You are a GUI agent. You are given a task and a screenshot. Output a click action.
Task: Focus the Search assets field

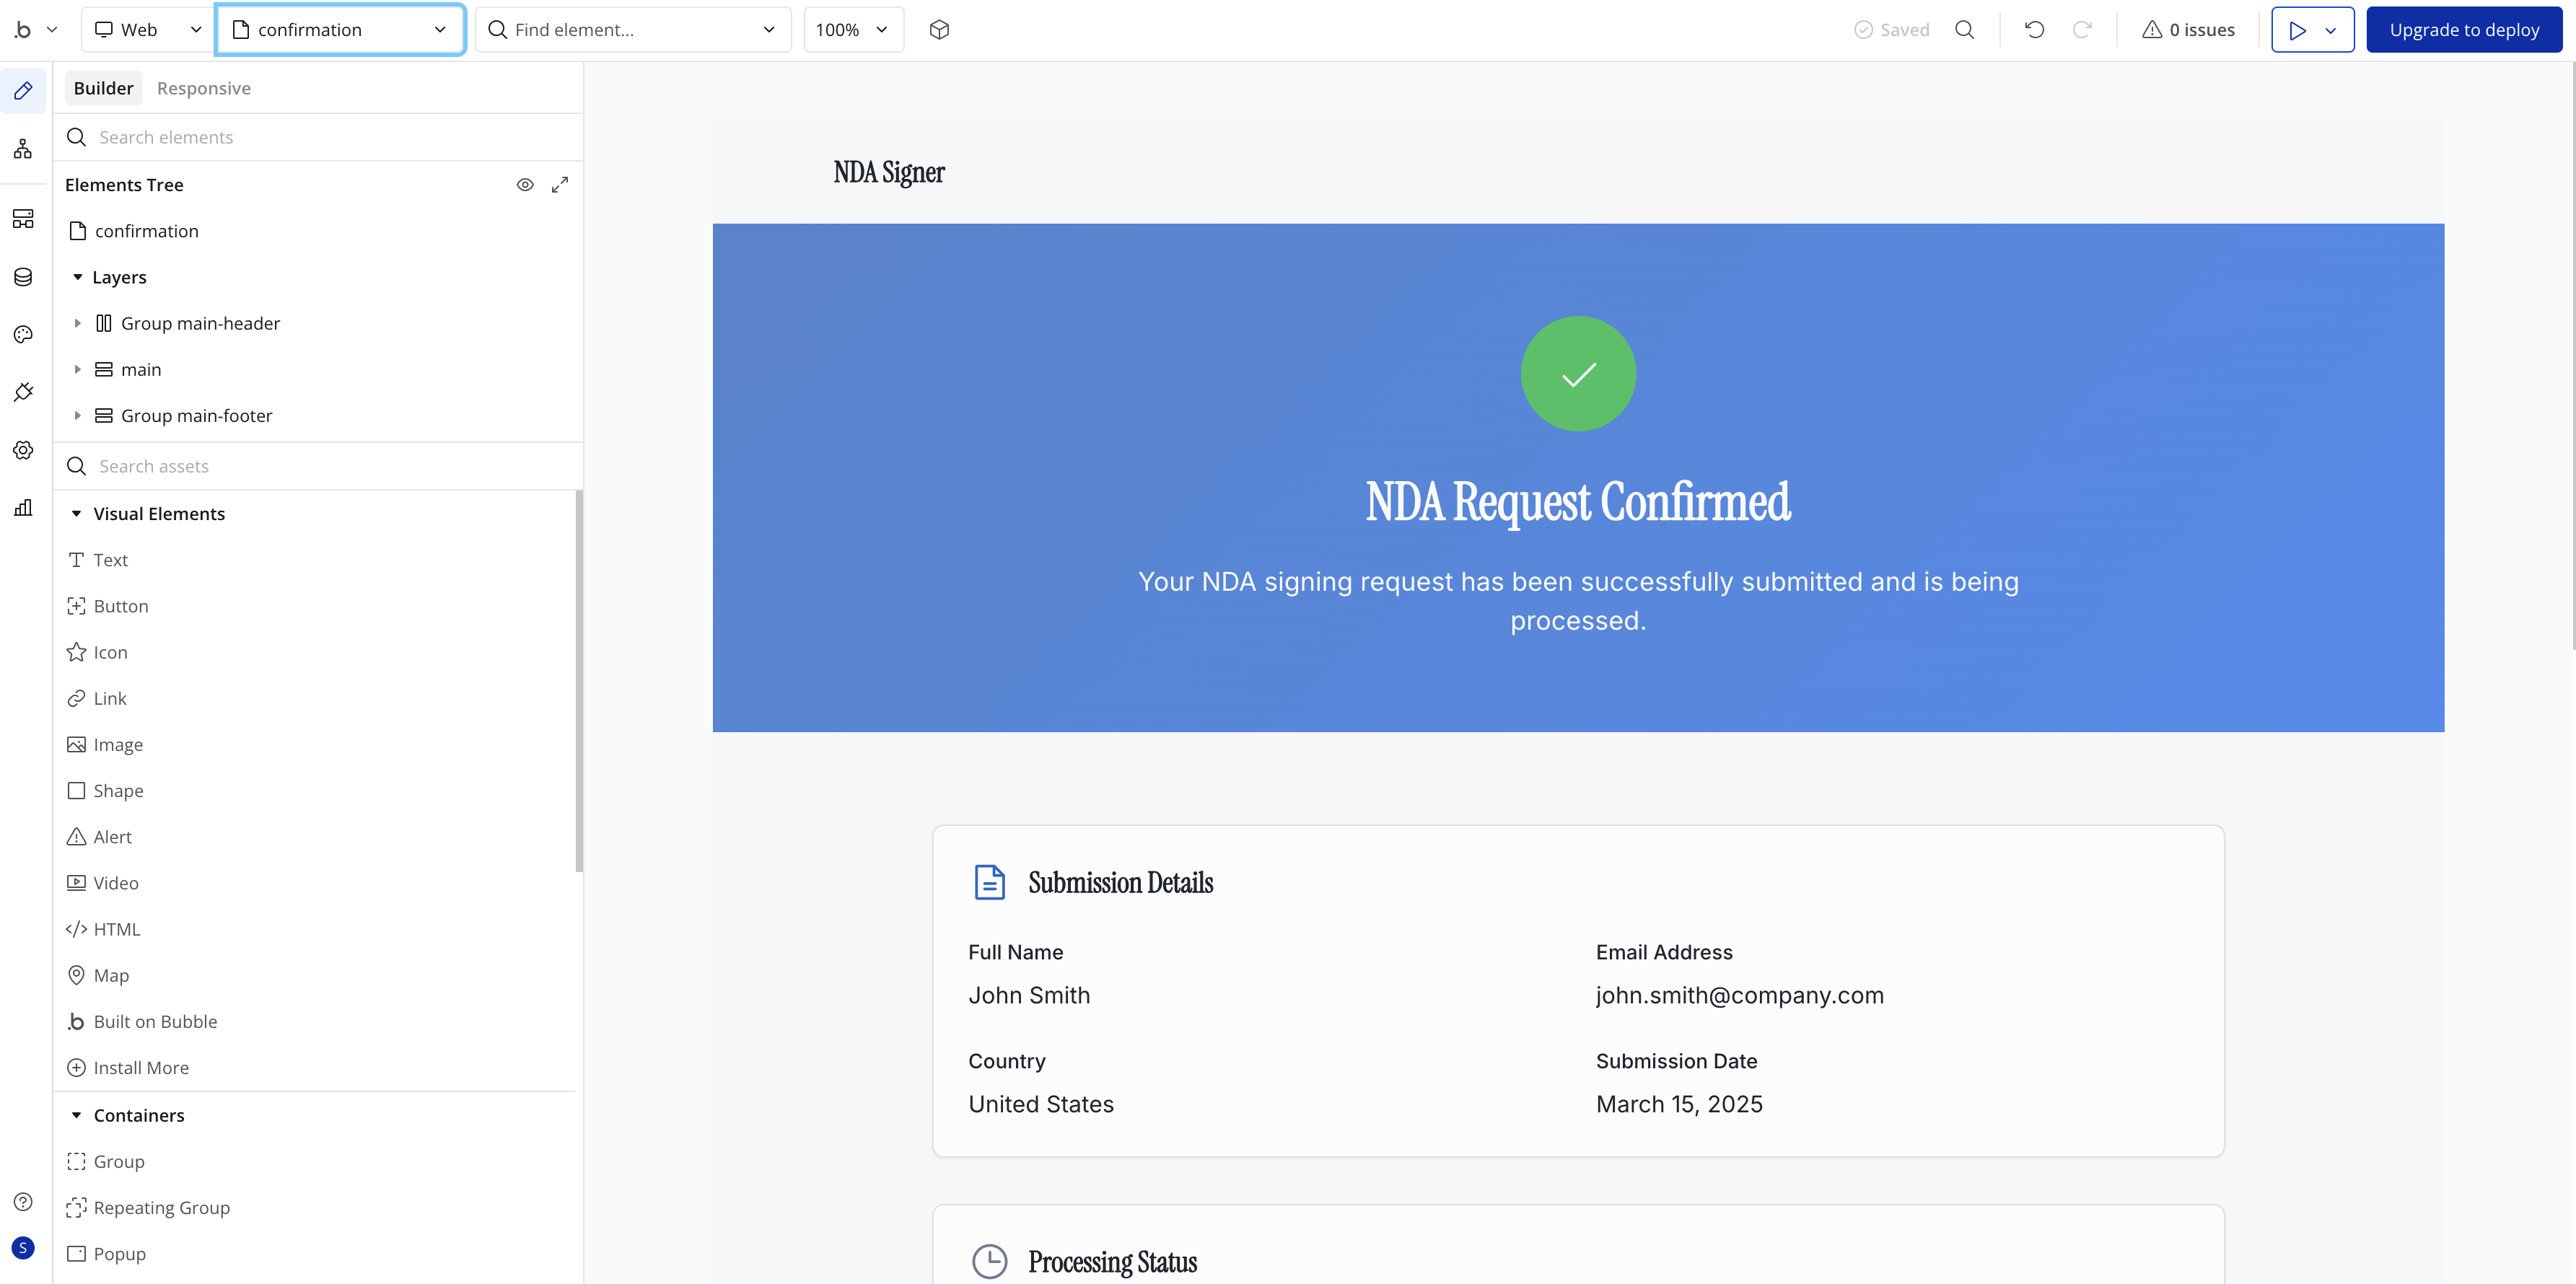pos(318,466)
